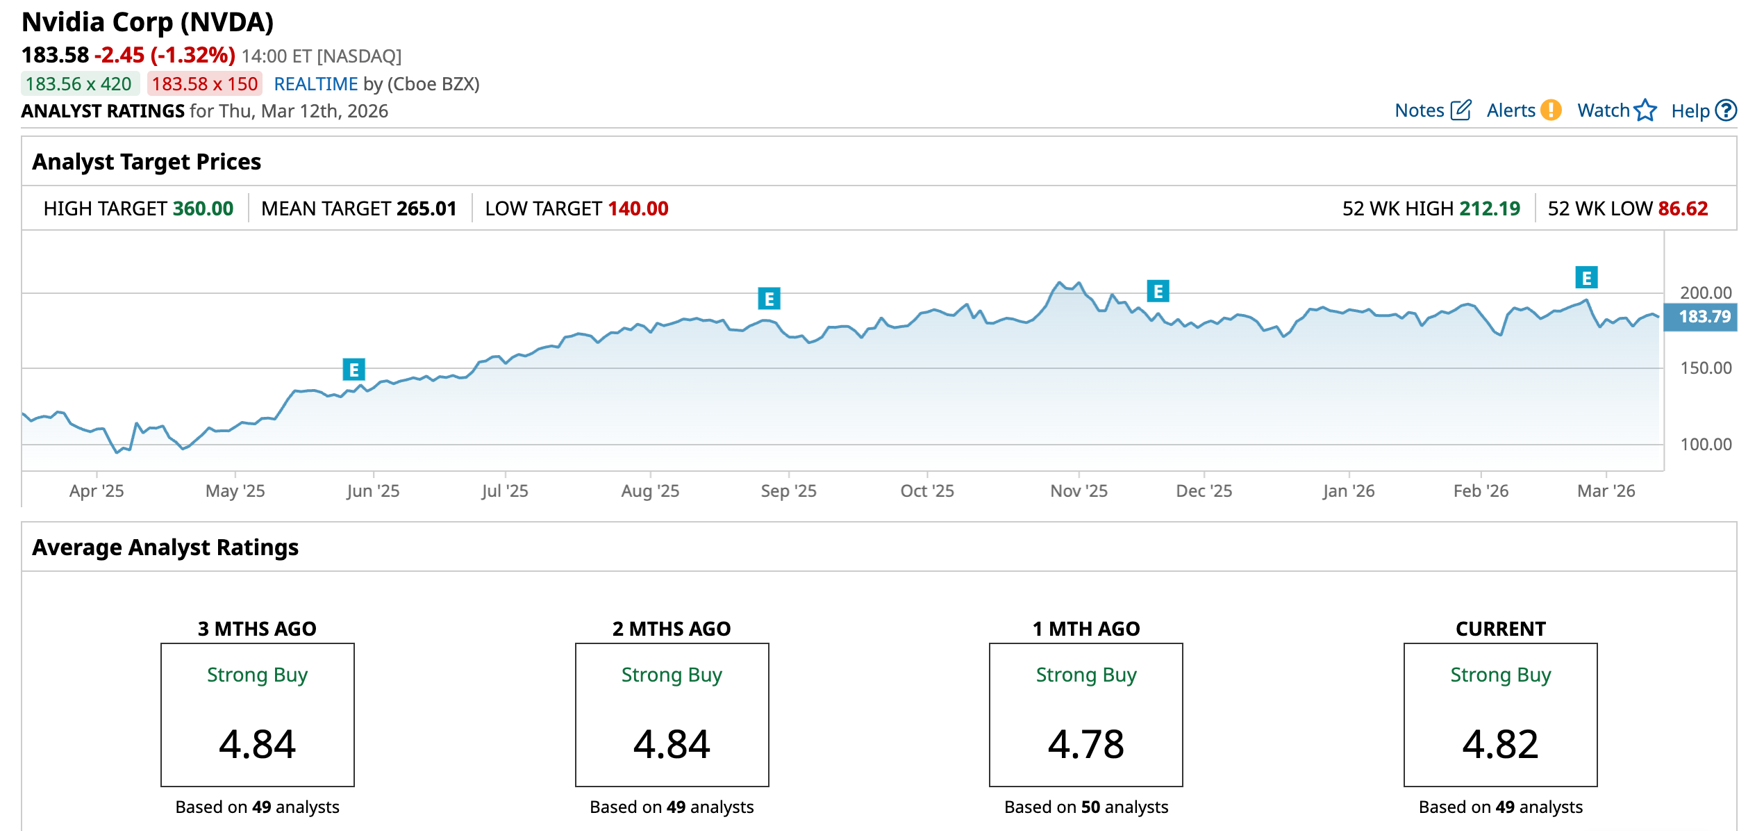Click the Help question mark icon
The height and width of the screenshot is (831, 1739).
pos(1726,110)
